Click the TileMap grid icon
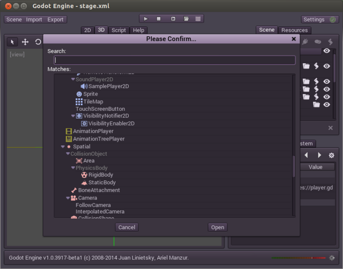The width and height of the screenshot is (343, 269). click(x=79, y=102)
